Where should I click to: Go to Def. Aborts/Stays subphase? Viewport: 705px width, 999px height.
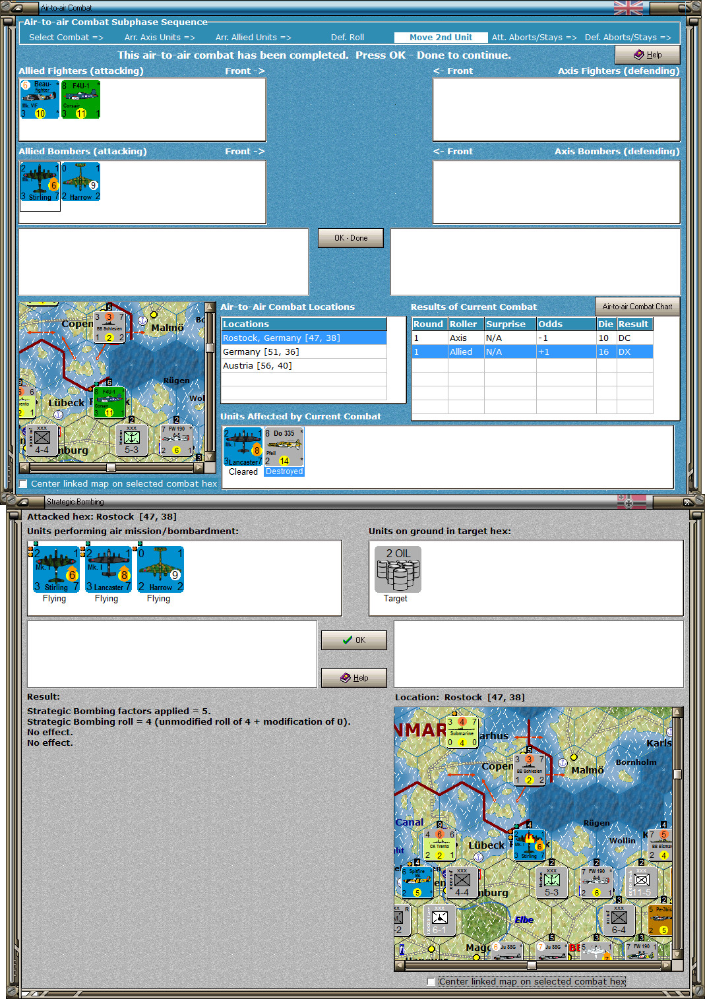[x=628, y=38]
